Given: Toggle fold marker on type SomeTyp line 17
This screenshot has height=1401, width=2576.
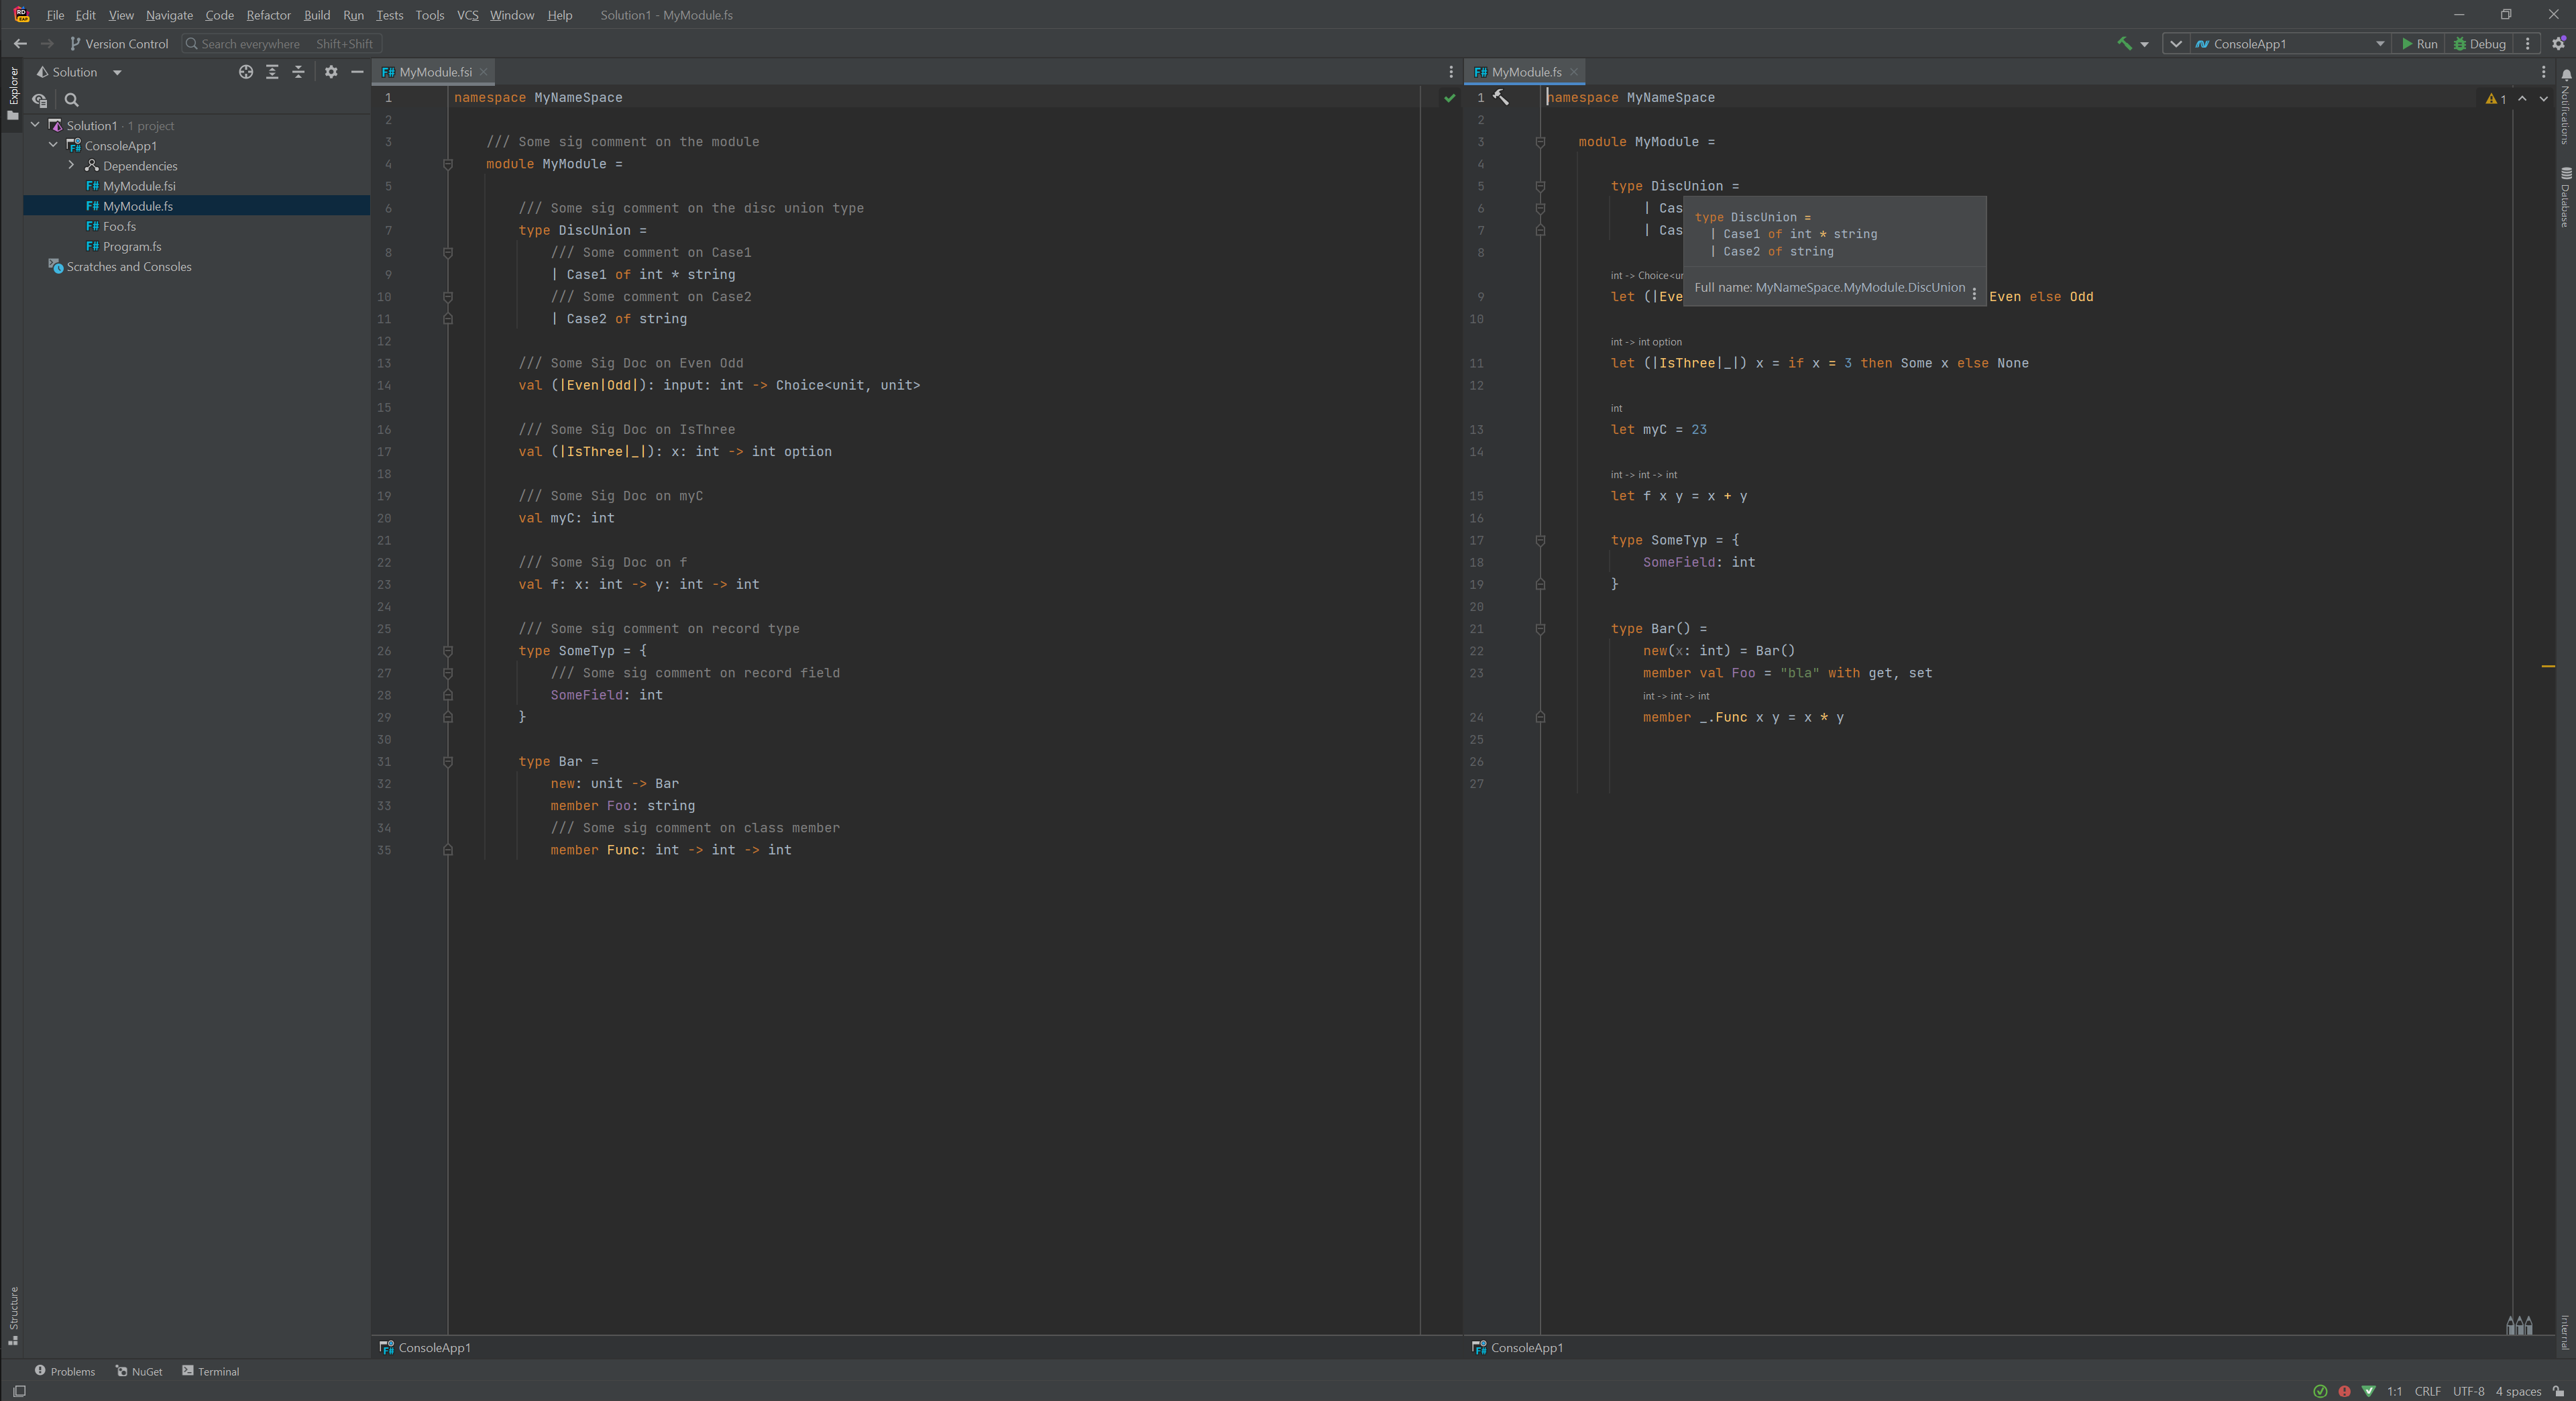Looking at the screenshot, I should click(1540, 540).
